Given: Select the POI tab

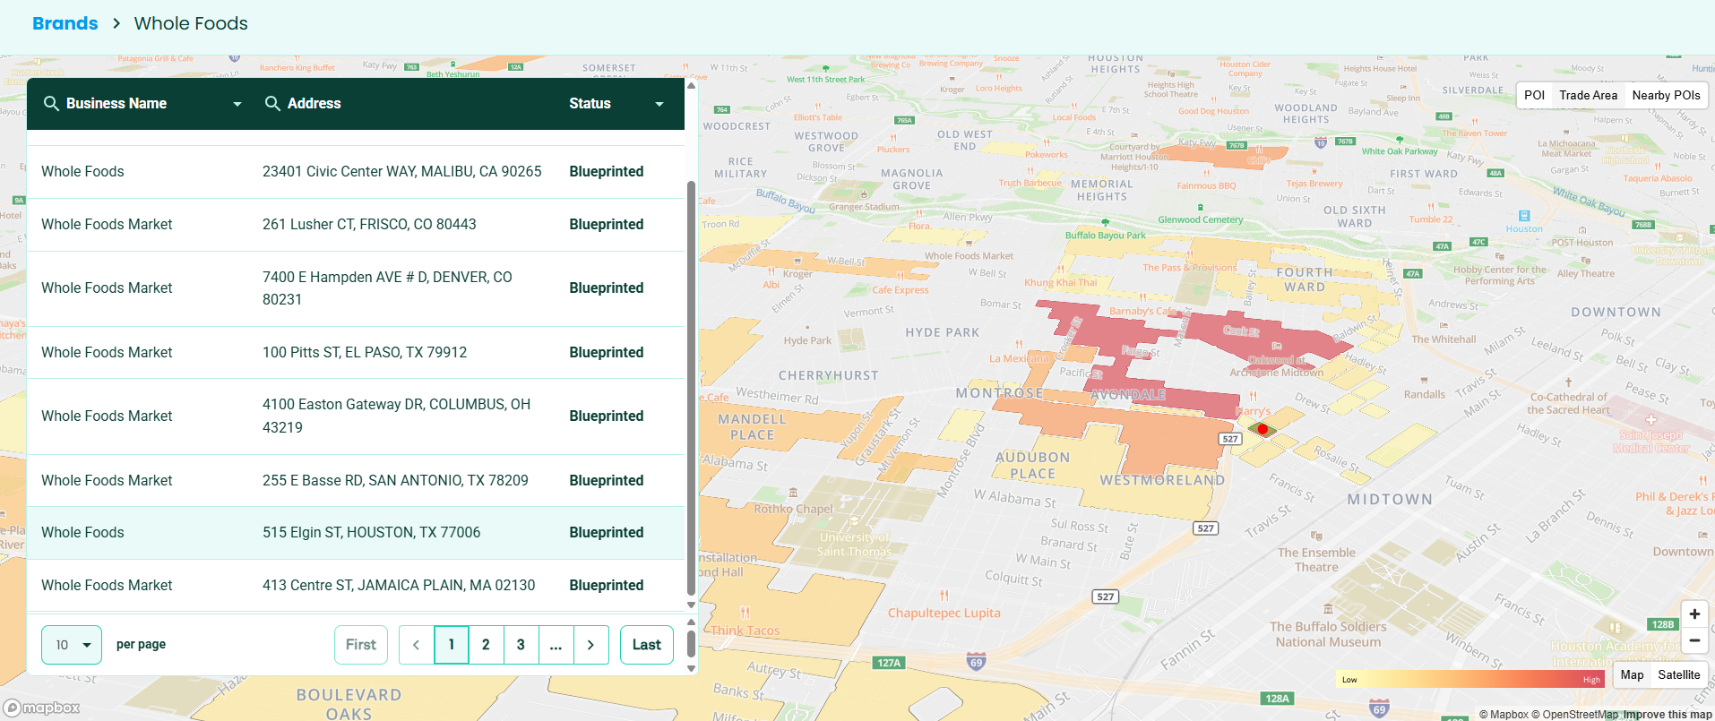Looking at the screenshot, I should [x=1534, y=96].
